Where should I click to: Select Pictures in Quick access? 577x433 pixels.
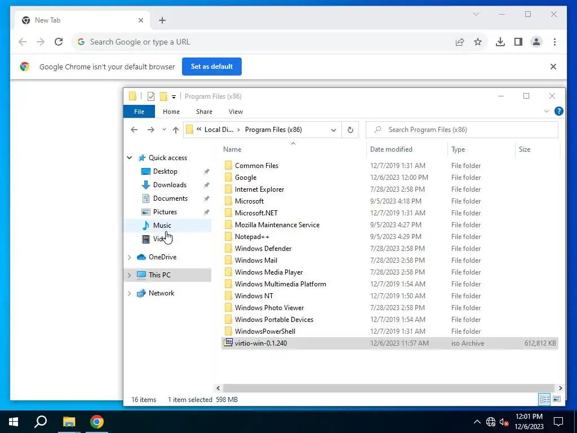point(165,212)
